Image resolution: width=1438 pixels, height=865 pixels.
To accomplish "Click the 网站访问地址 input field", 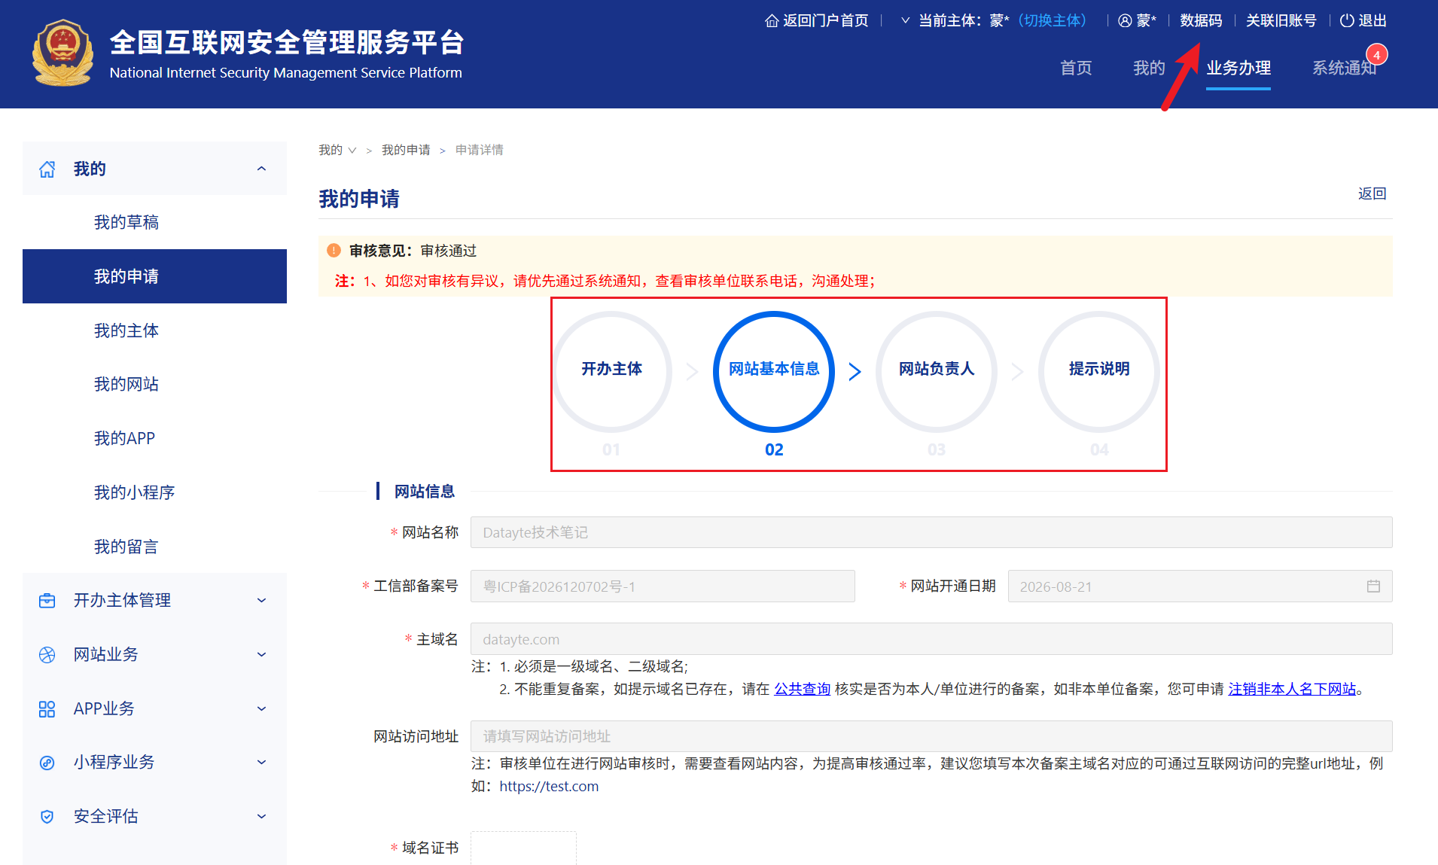I will (931, 736).
